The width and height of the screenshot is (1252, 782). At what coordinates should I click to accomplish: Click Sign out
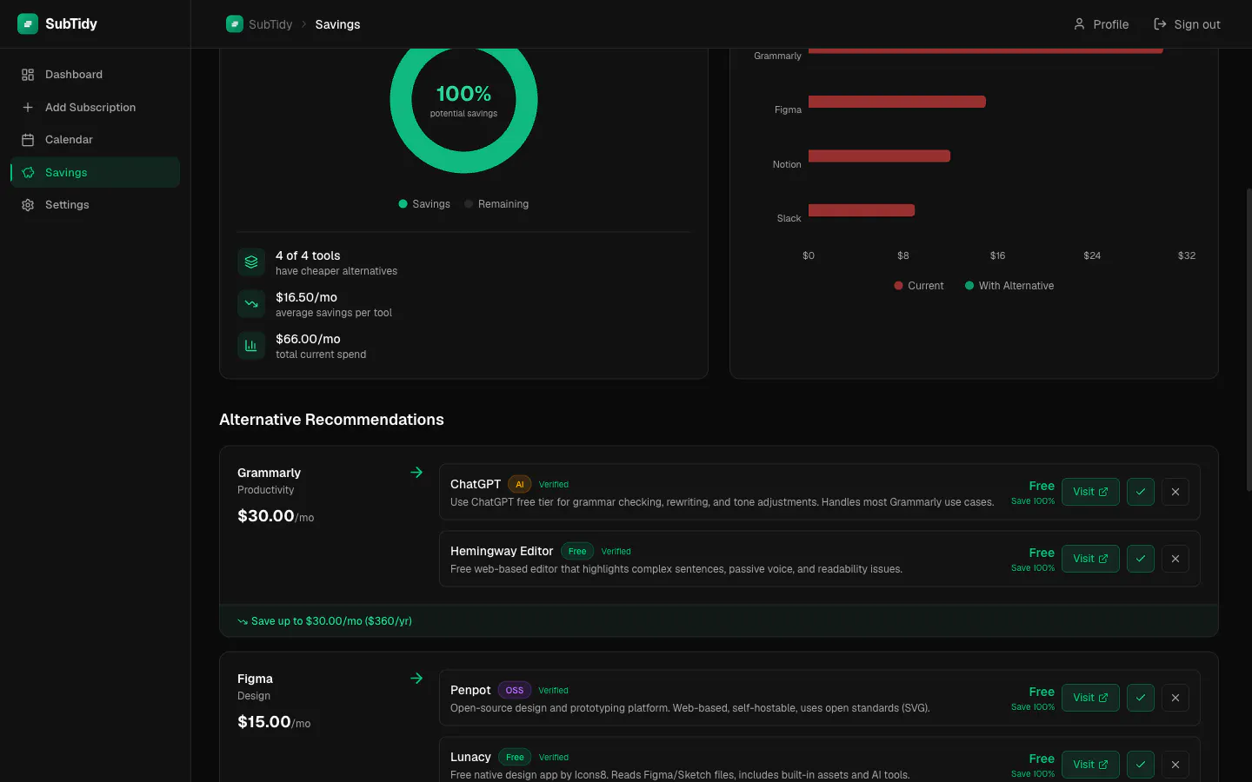(x=1187, y=24)
